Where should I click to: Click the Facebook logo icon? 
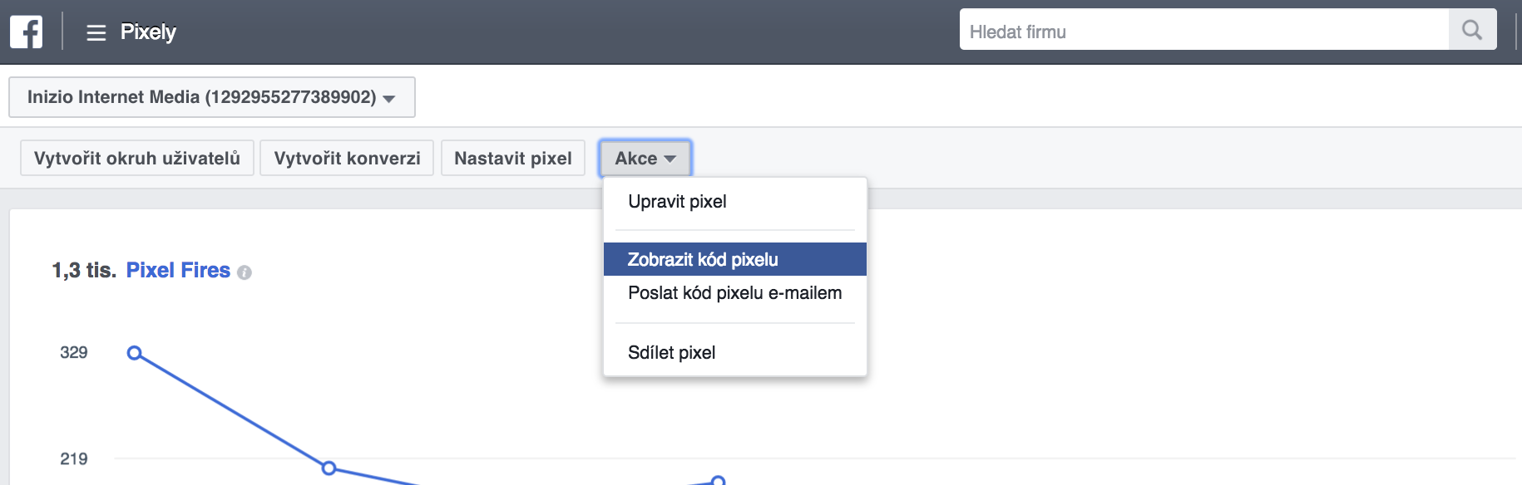[27, 32]
